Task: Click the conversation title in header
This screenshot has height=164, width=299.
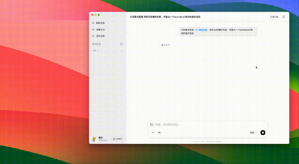Action: point(165,17)
